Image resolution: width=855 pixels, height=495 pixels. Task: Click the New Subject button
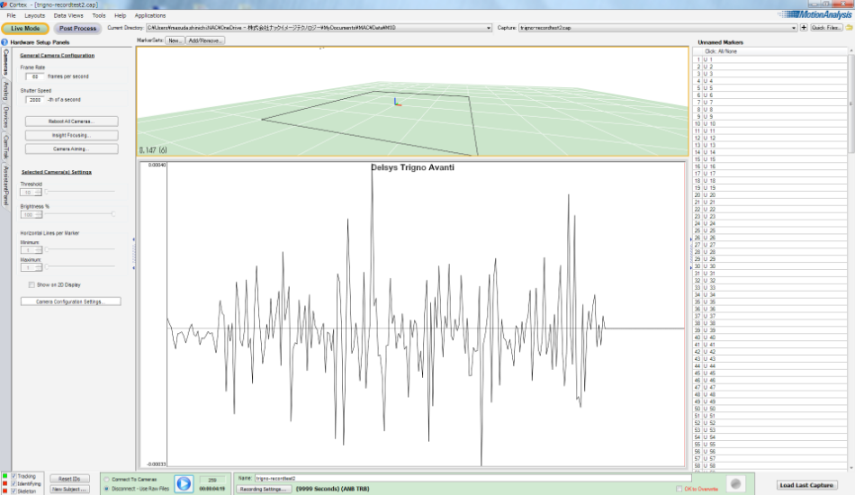click(x=70, y=489)
